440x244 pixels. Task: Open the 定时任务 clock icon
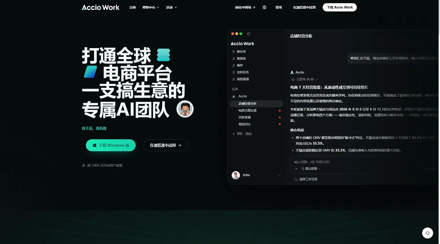tap(233, 72)
